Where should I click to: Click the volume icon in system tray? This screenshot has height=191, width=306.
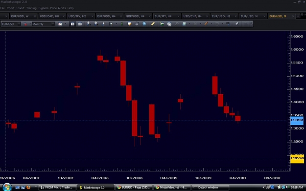pos(287,187)
